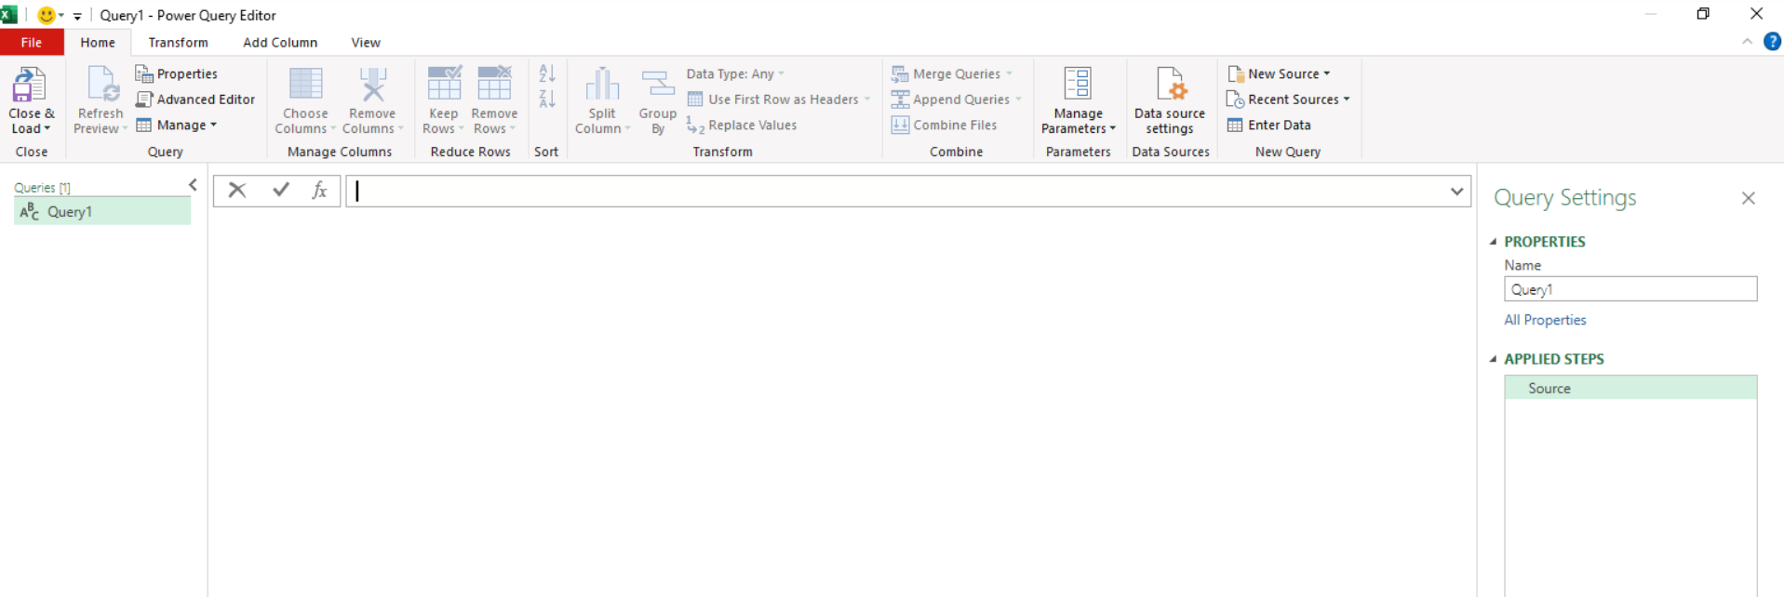Screen dimensions: 1784x597
Task: Expand the formula bar chevron
Action: tap(1456, 191)
